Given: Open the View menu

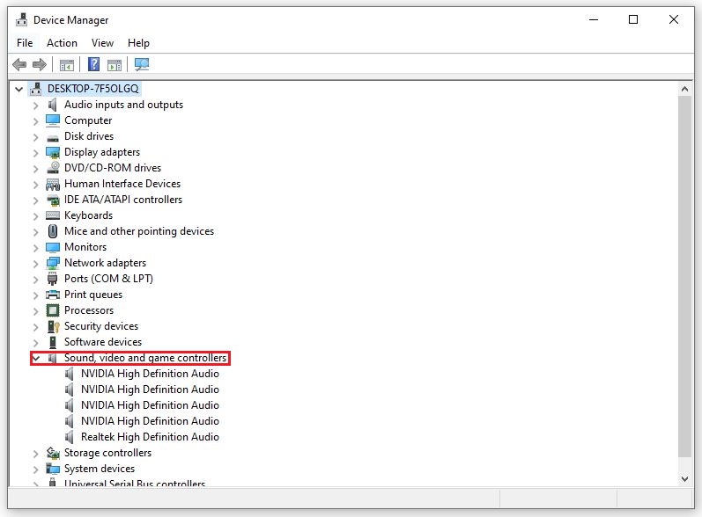Looking at the screenshot, I should tap(102, 43).
